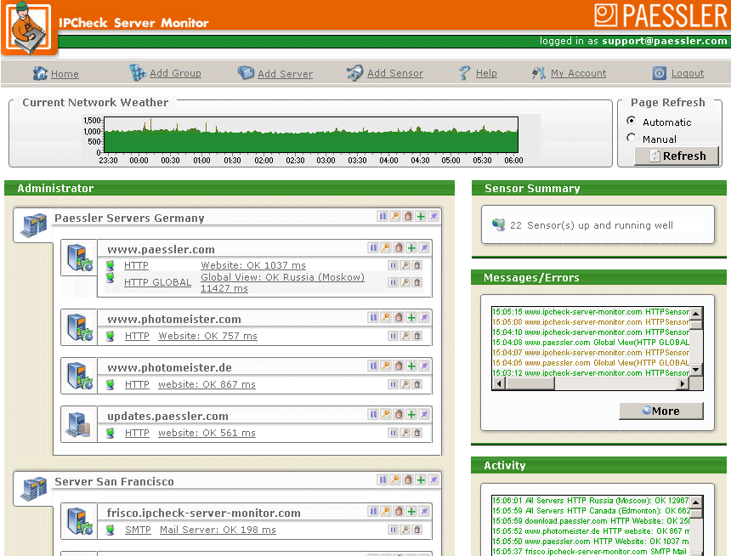Pause the Server San Francisco group

click(382, 479)
